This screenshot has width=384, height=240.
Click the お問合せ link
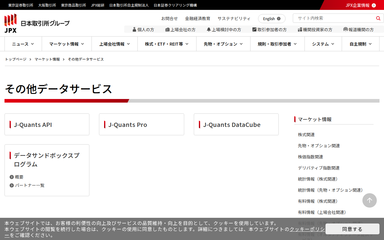click(x=169, y=19)
